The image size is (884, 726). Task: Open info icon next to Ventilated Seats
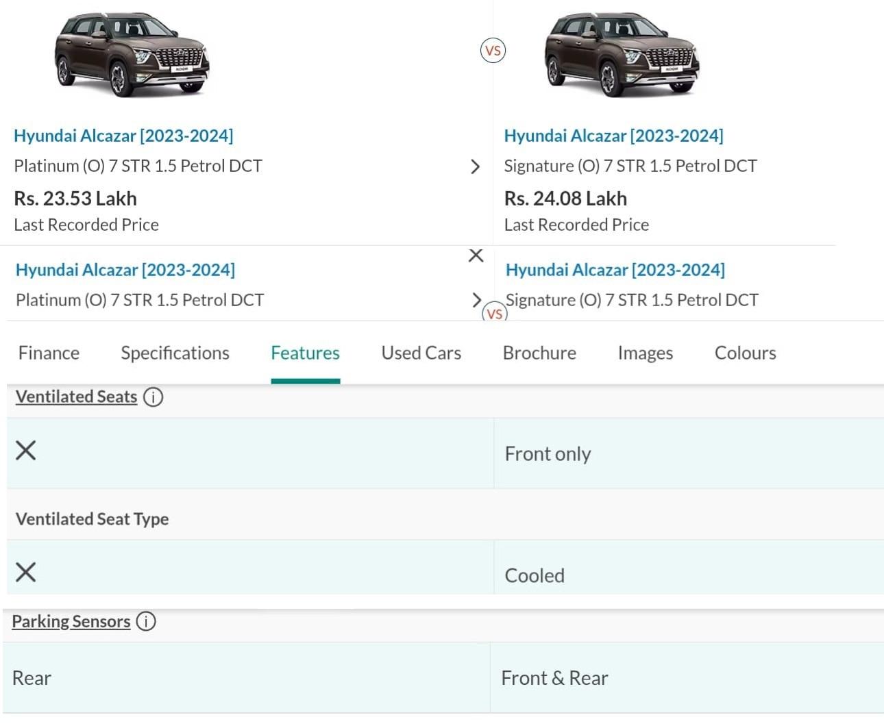click(154, 397)
